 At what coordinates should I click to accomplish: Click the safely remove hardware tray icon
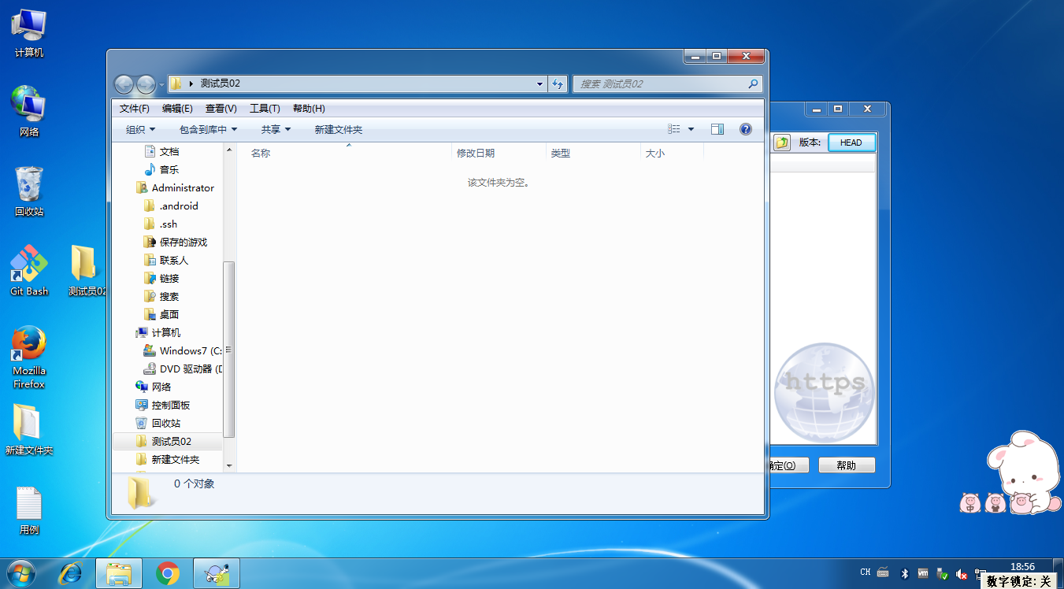tap(942, 573)
